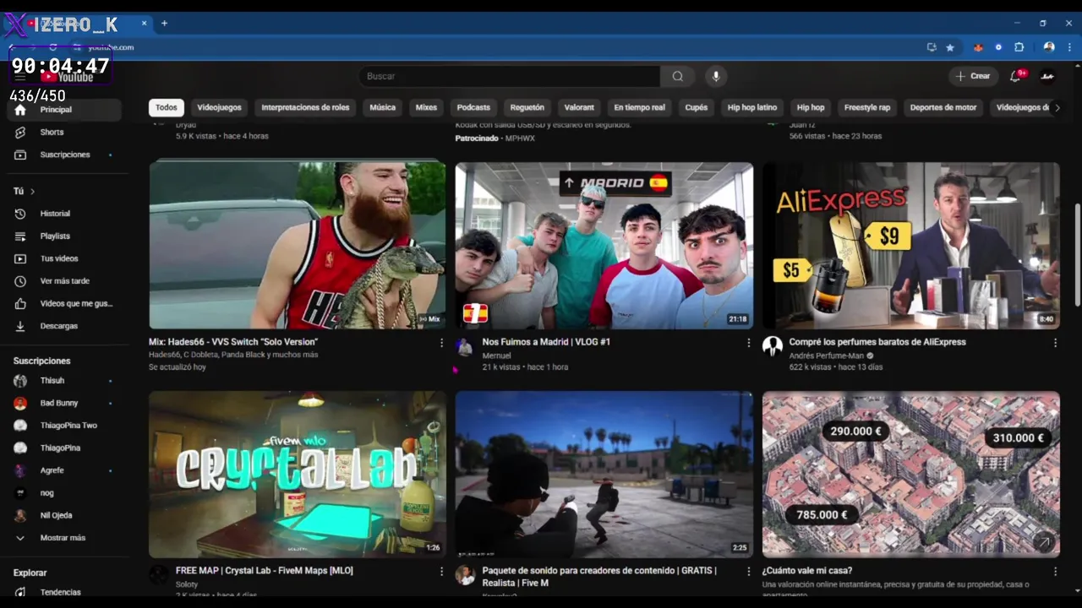This screenshot has width=1082, height=608.
Task: Click the page vertical scrollbar
Action: click(1076, 255)
